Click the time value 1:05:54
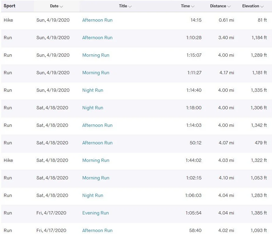This screenshot has height=239, width=272. [x=194, y=213]
